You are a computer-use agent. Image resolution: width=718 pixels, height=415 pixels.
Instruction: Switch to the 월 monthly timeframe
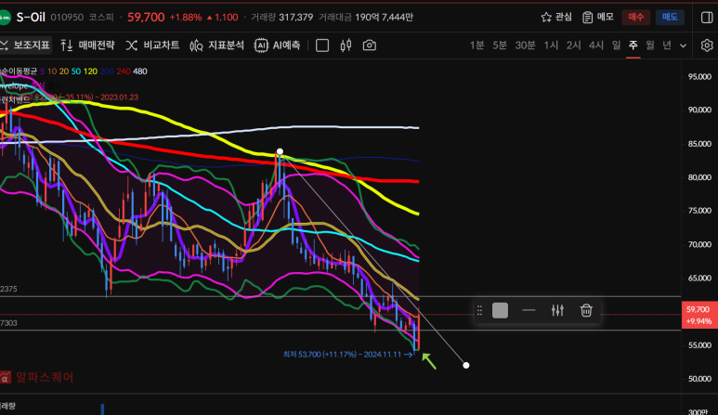coord(650,45)
